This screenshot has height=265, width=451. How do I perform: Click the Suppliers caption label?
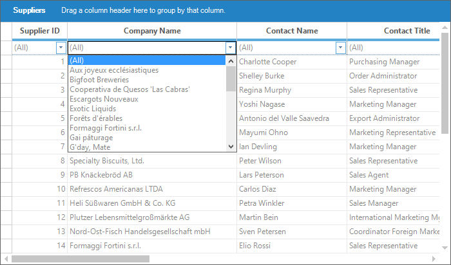(29, 10)
